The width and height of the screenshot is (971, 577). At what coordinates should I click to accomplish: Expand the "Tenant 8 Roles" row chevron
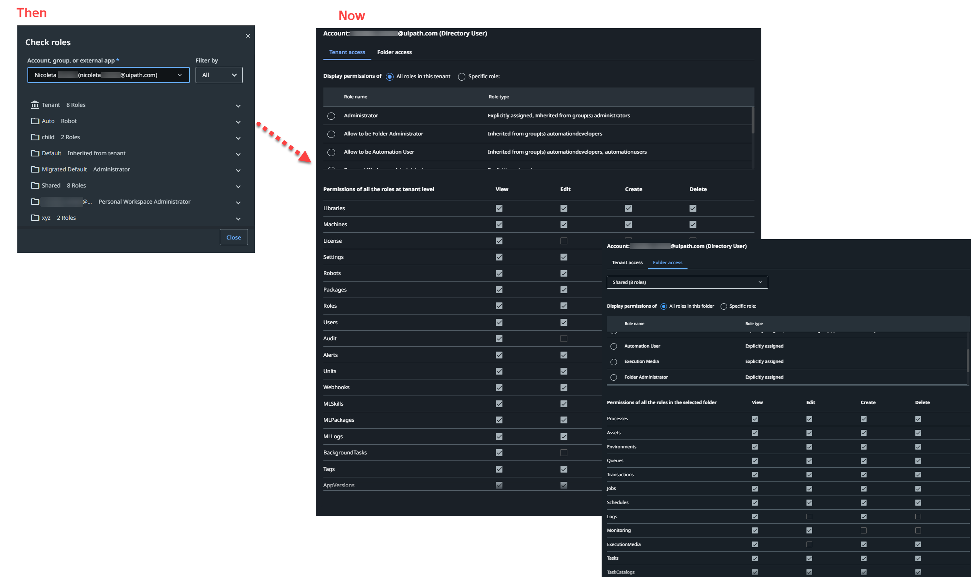(238, 106)
